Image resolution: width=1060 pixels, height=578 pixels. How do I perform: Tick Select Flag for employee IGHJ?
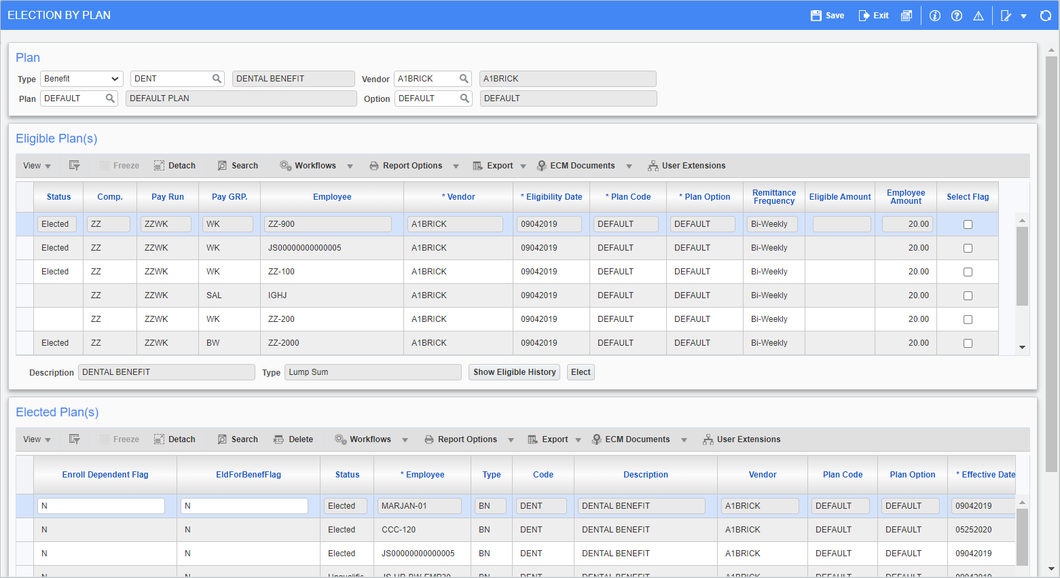(968, 296)
